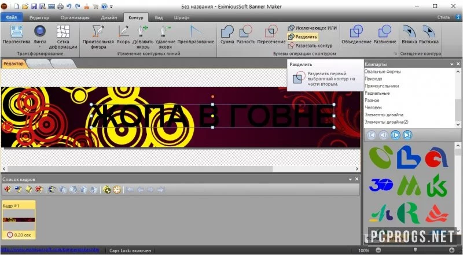The image size is (463, 255).
Task: Delete frame with red X icon
Action: pyautogui.click(x=38, y=190)
